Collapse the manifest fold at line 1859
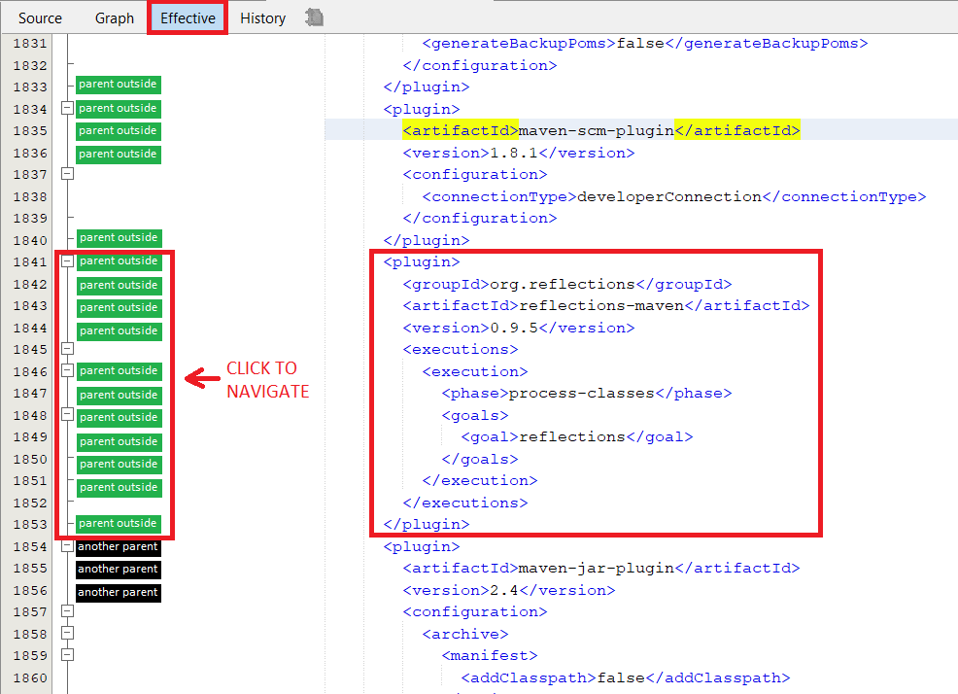Screen dimensions: 958x694 point(68,655)
